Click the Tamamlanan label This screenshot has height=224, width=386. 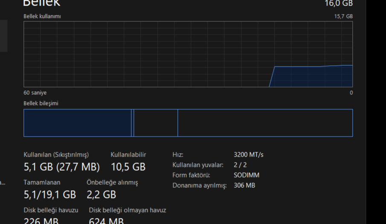pyautogui.click(x=42, y=183)
